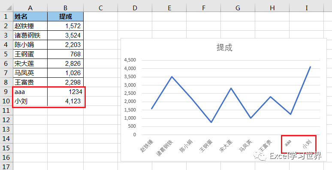
Task: Select column D header
Action: tap(135, 8)
